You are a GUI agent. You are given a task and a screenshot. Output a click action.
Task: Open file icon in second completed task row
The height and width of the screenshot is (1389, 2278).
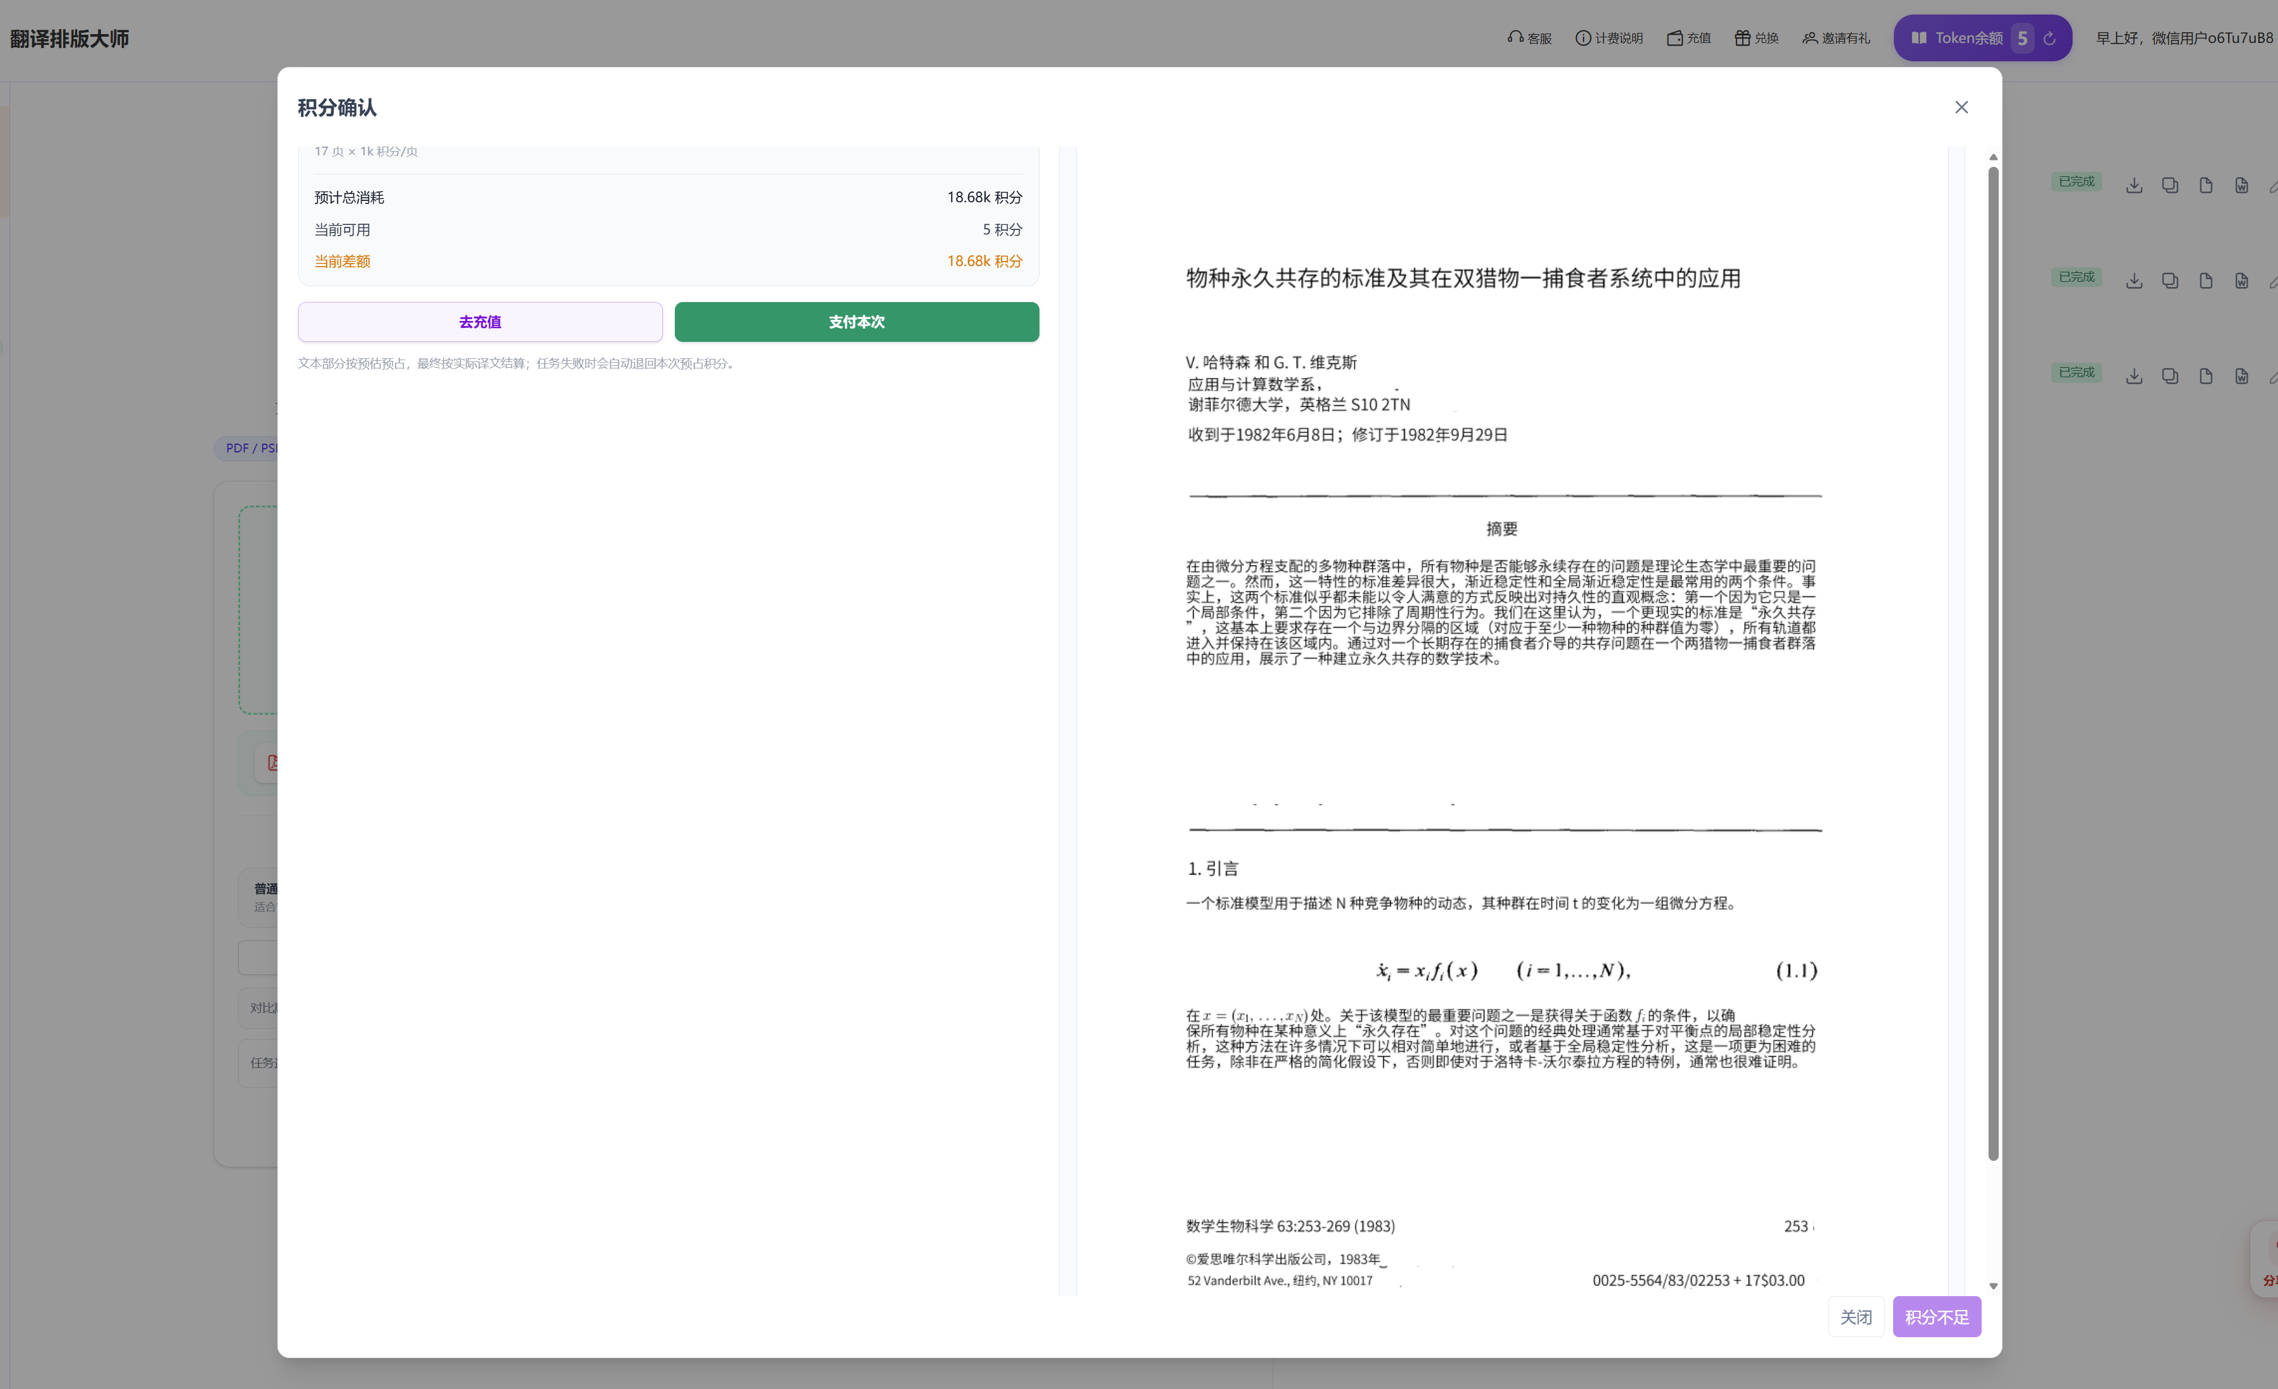click(x=2206, y=280)
